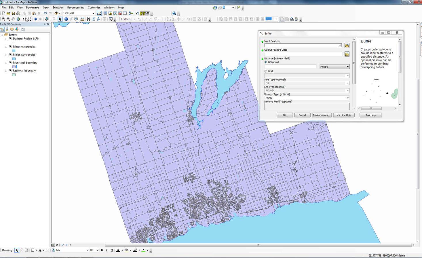Select the Field radio button

tap(266, 71)
